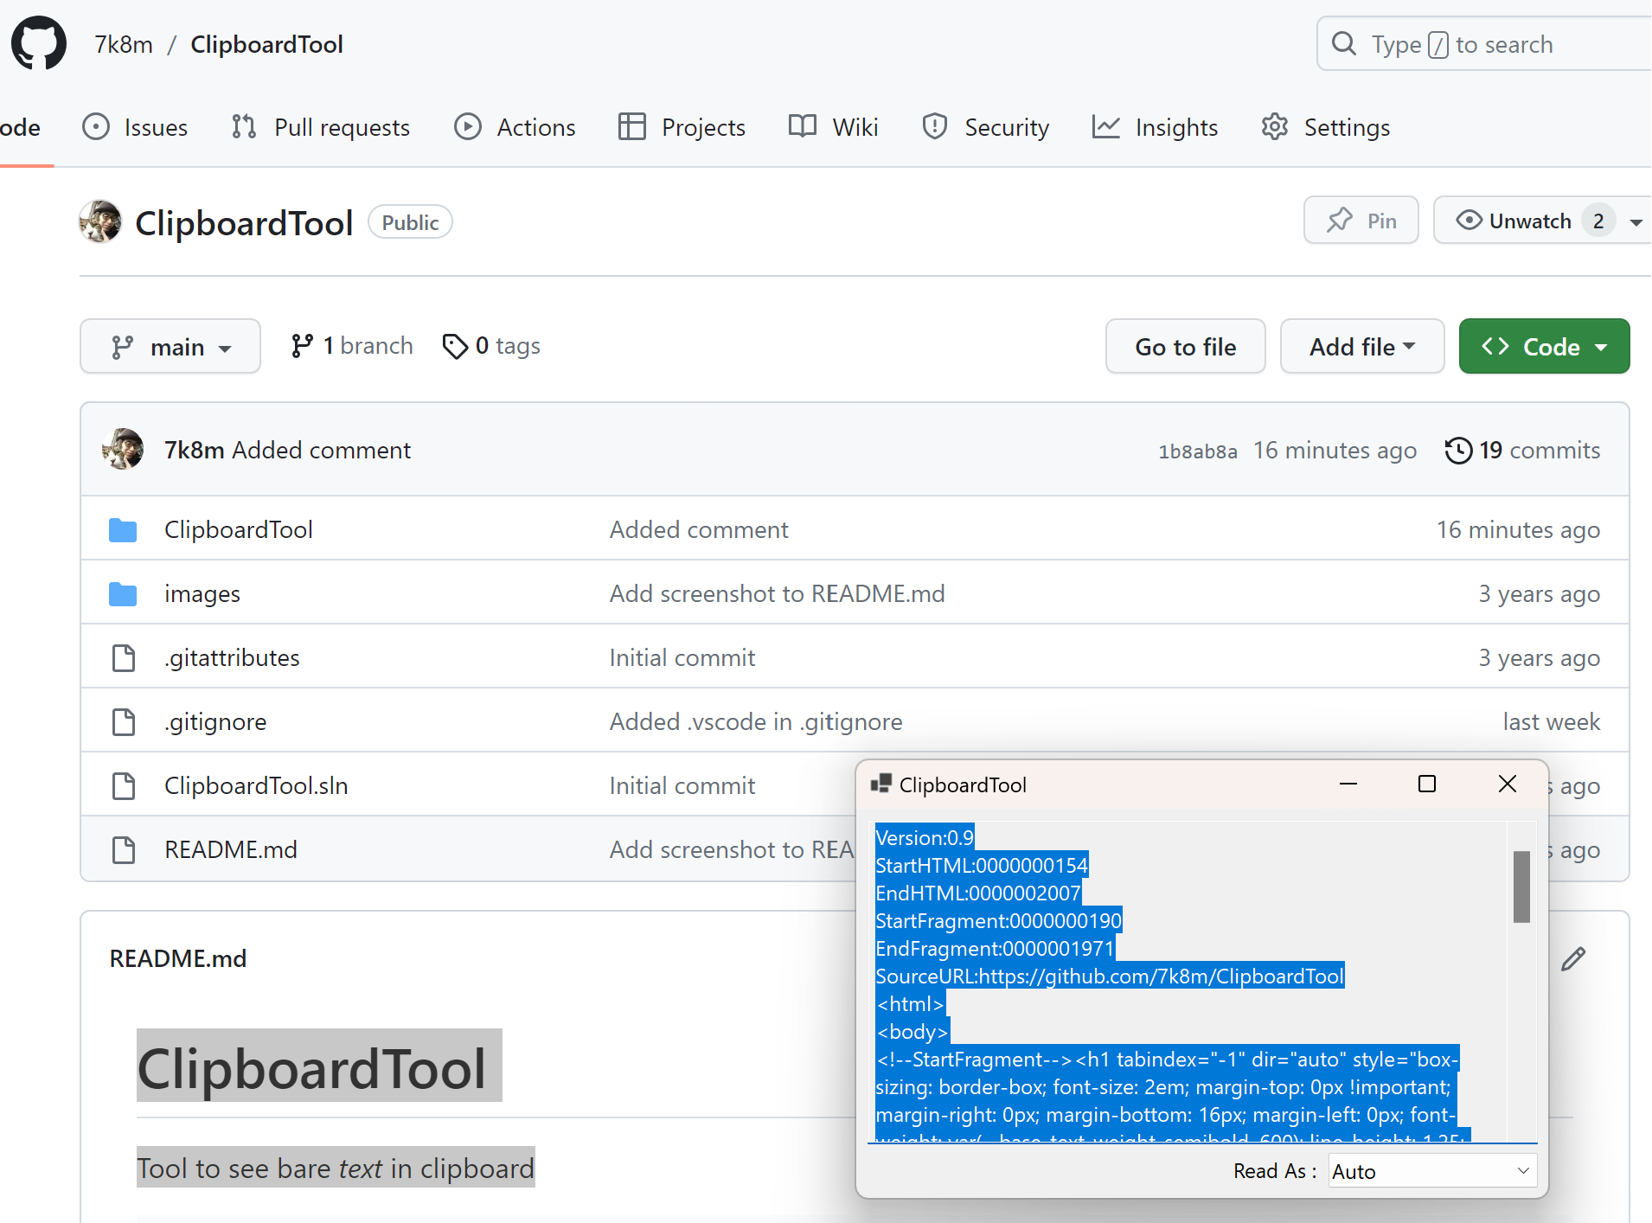The image size is (1652, 1223).
Task: Click the .gitattributes file icon
Action: point(124,657)
